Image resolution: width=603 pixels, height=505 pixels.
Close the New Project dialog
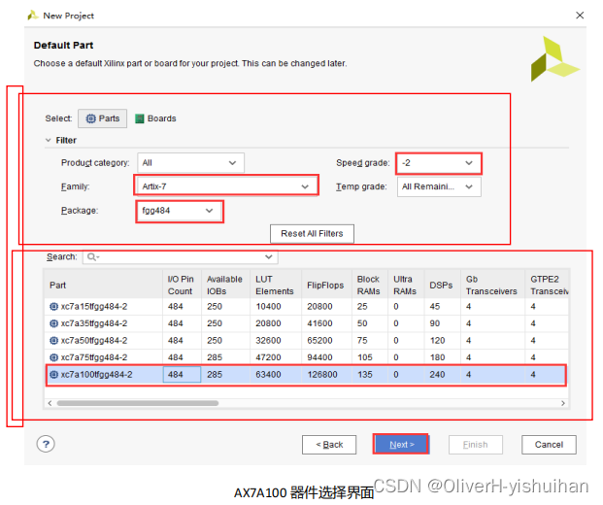(580, 15)
